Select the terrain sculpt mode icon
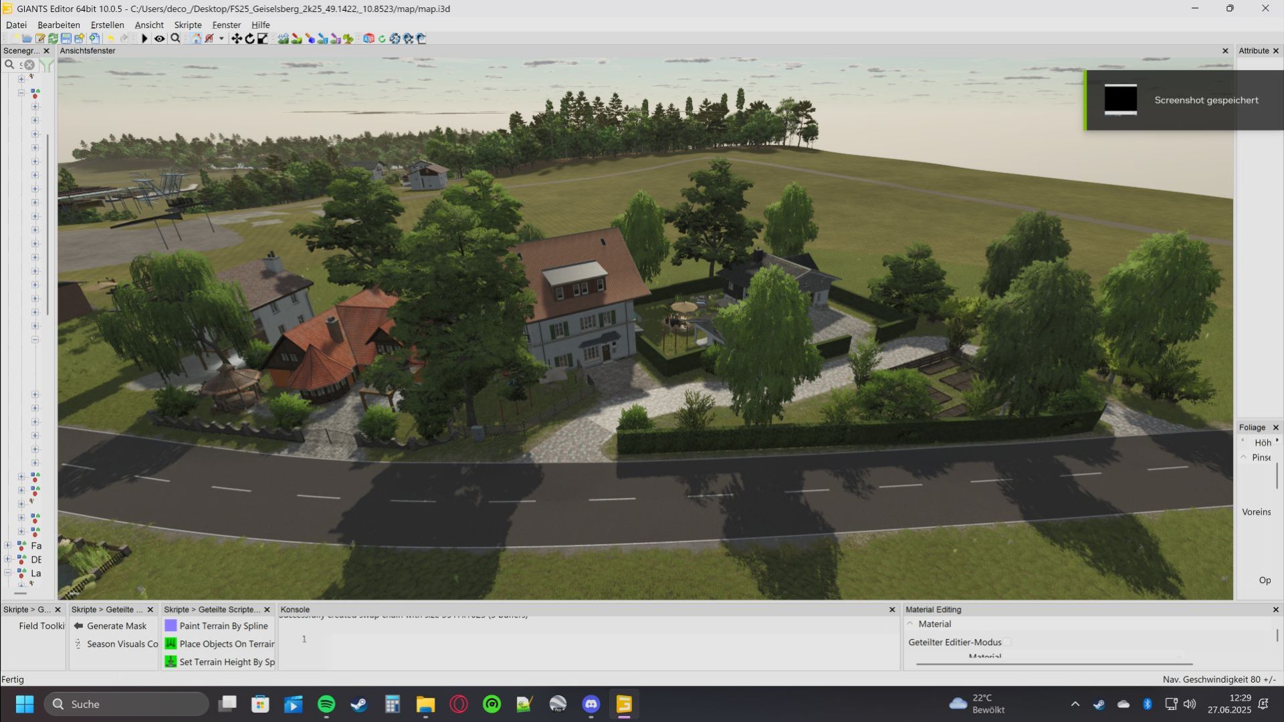The image size is (1284, 722). tap(283, 39)
